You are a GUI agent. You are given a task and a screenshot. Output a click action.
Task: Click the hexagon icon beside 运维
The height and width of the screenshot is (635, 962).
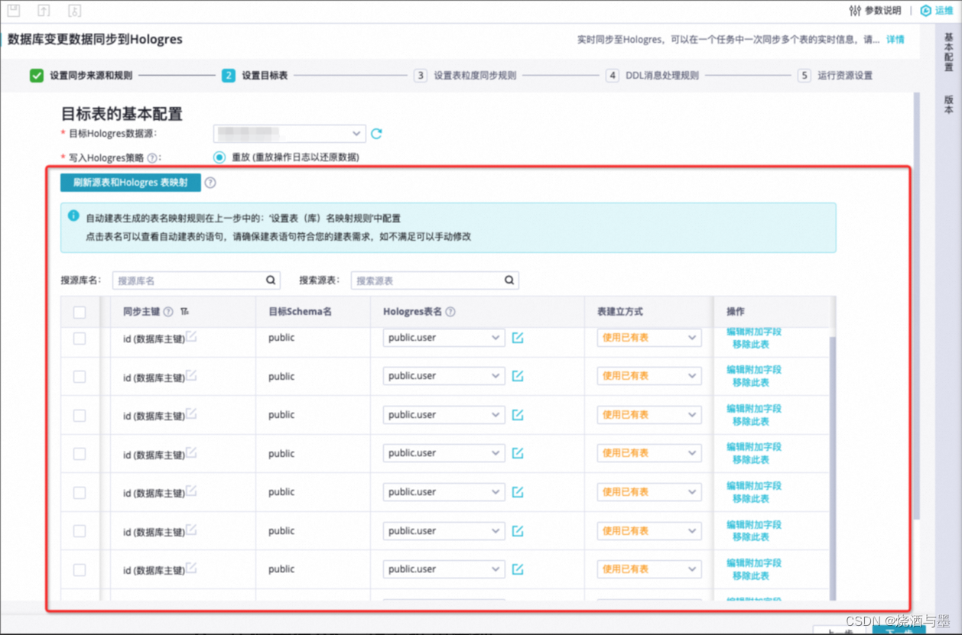[x=925, y=11]
